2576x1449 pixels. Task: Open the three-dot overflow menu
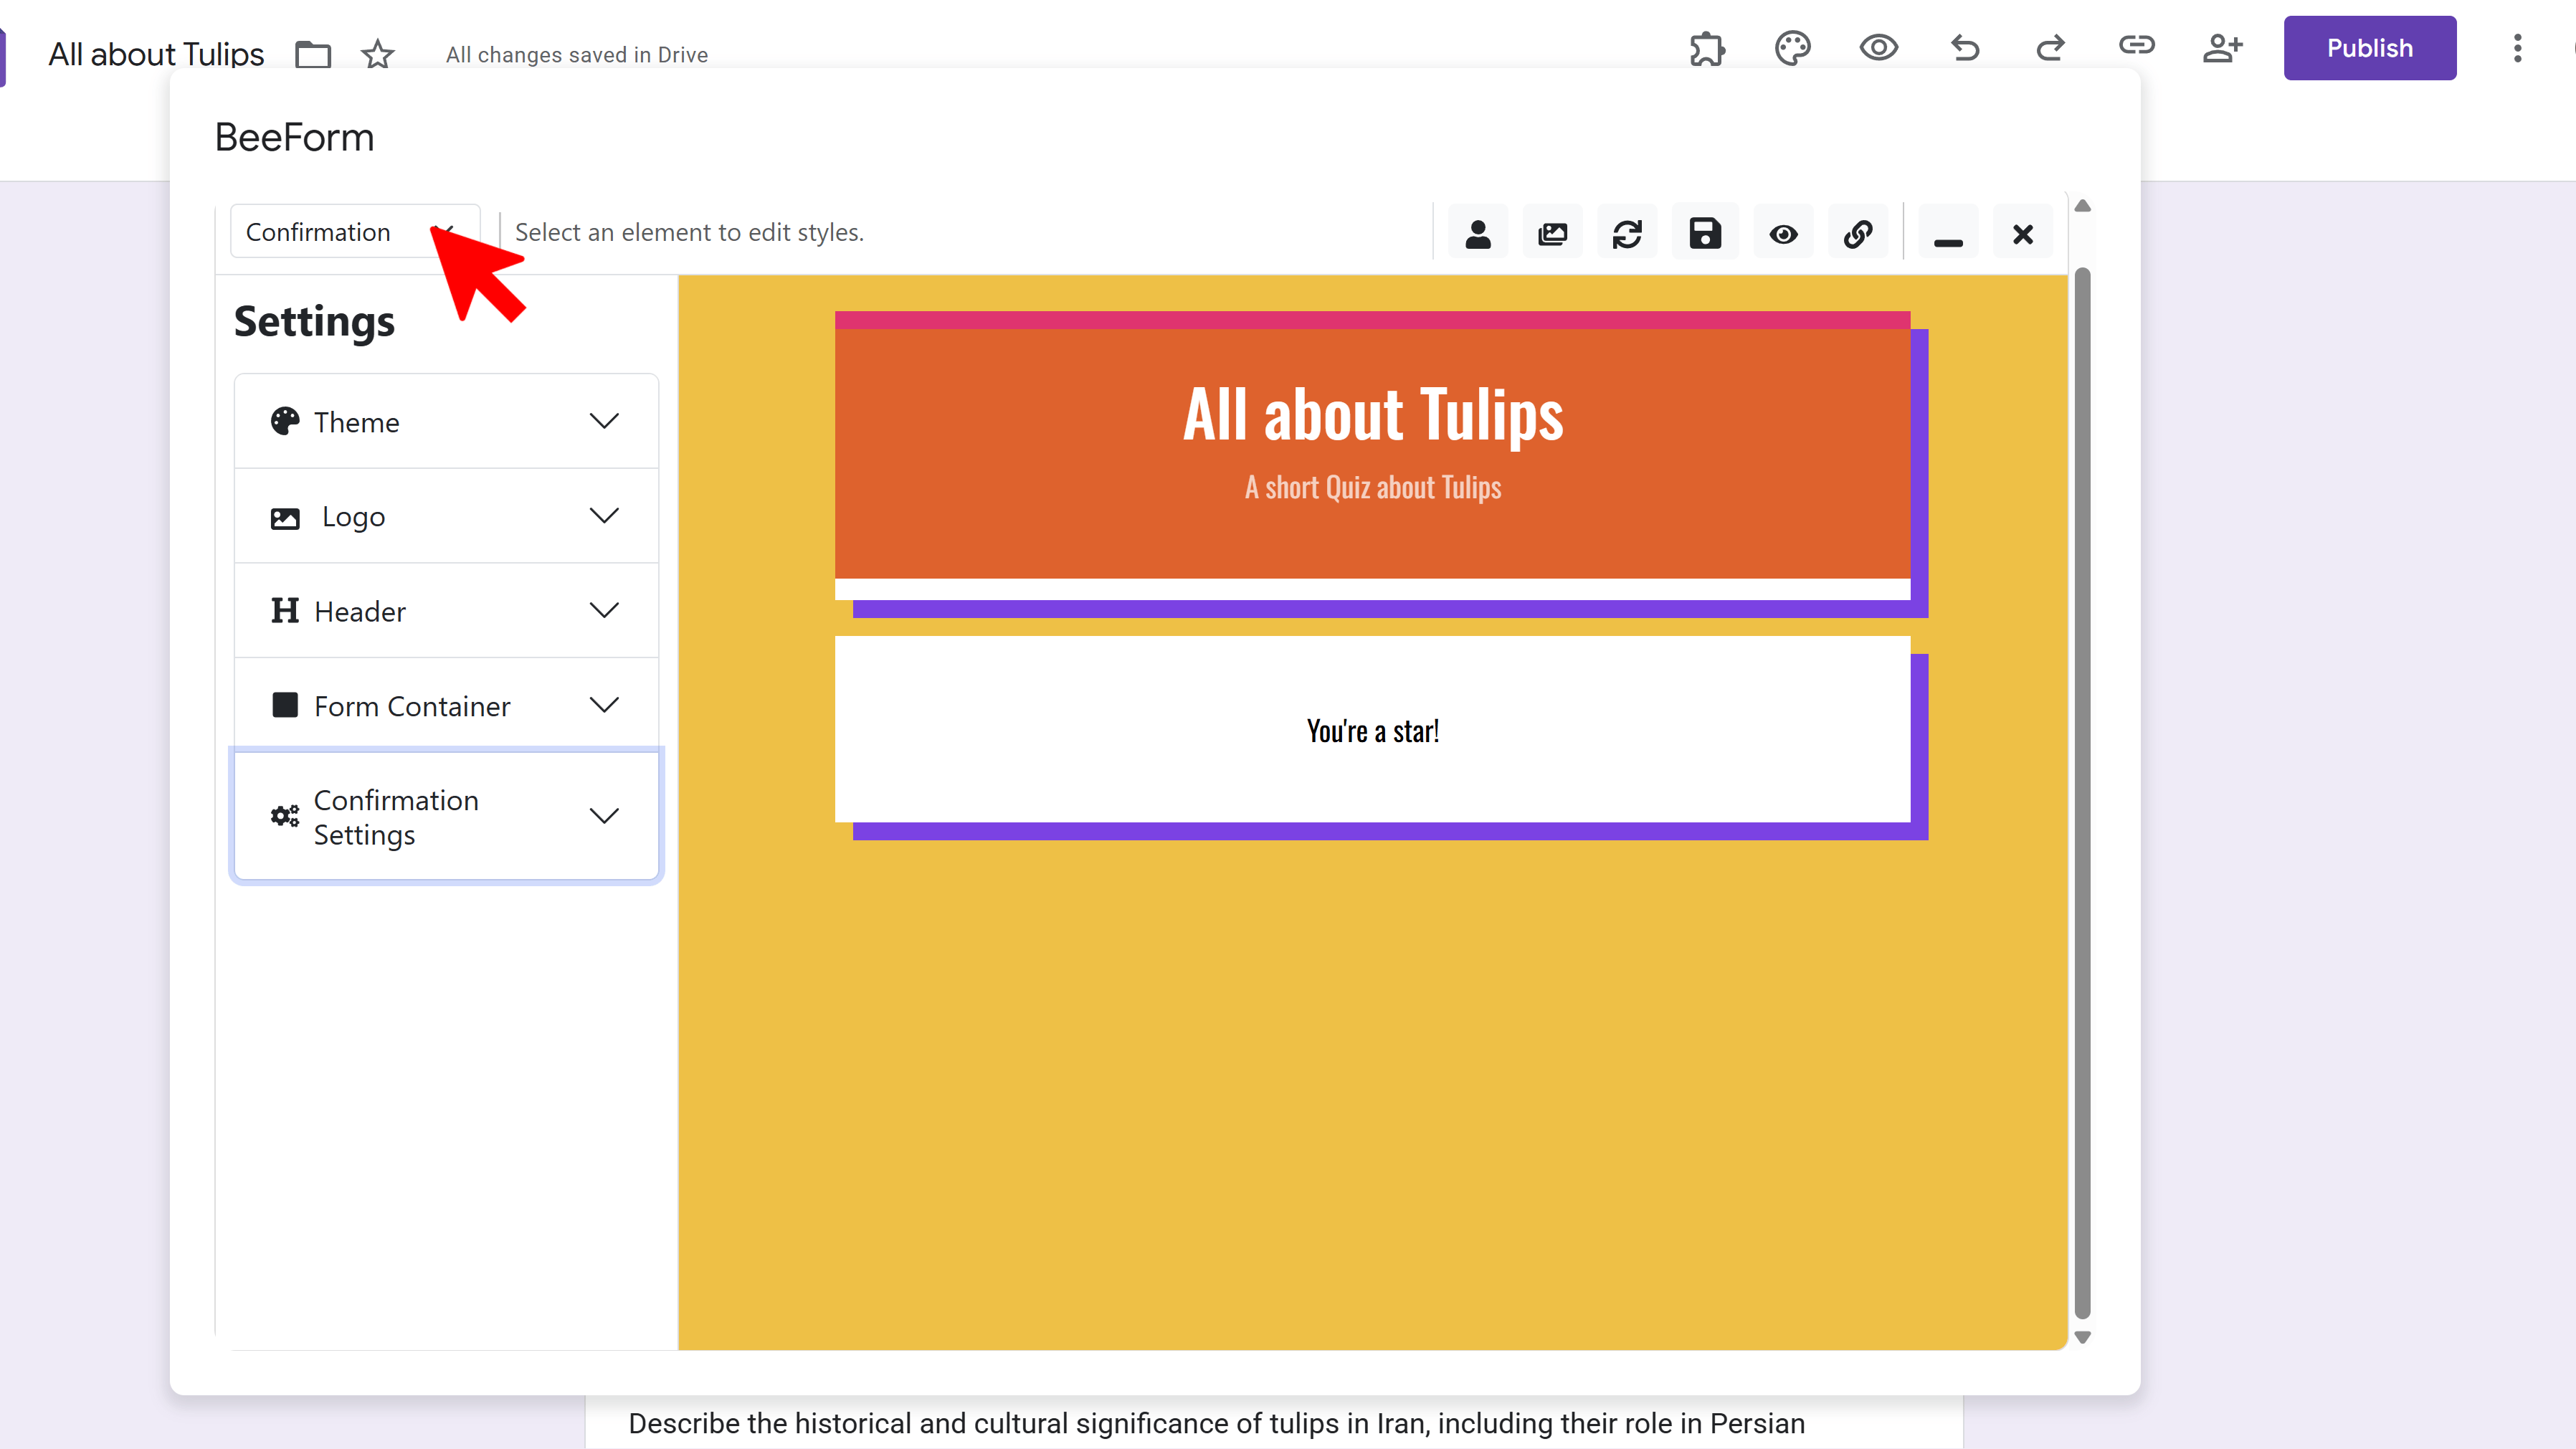(x=2519, y=48)
